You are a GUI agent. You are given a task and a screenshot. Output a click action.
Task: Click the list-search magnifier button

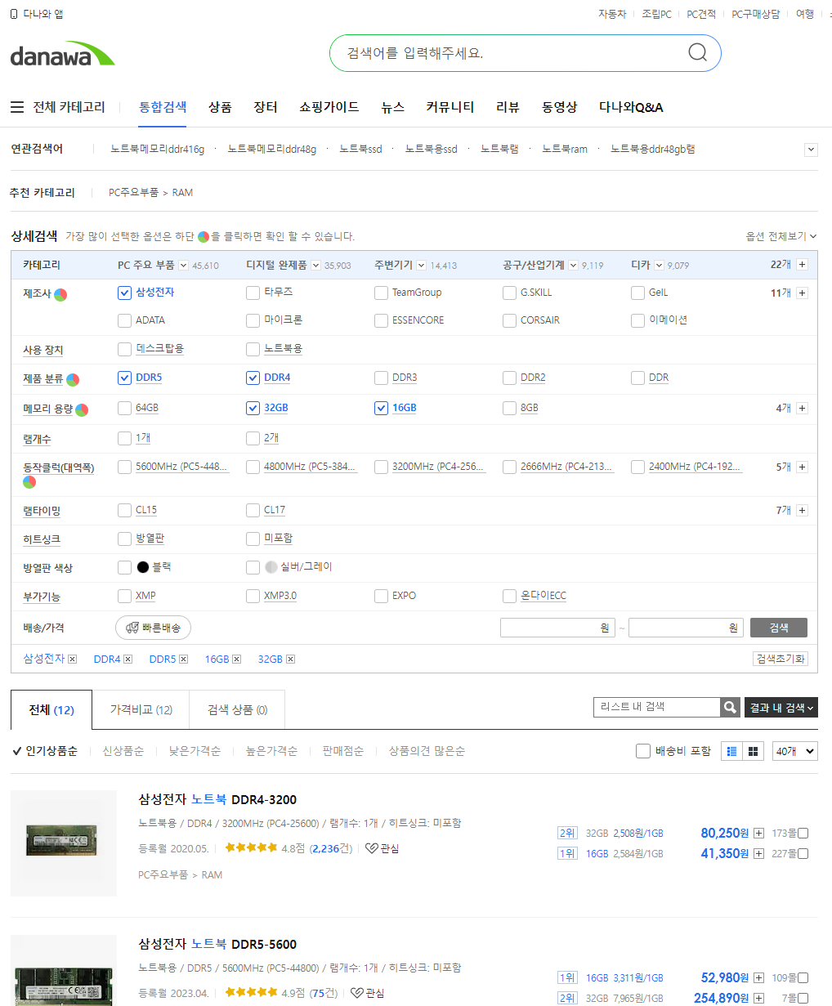point(730,707)
